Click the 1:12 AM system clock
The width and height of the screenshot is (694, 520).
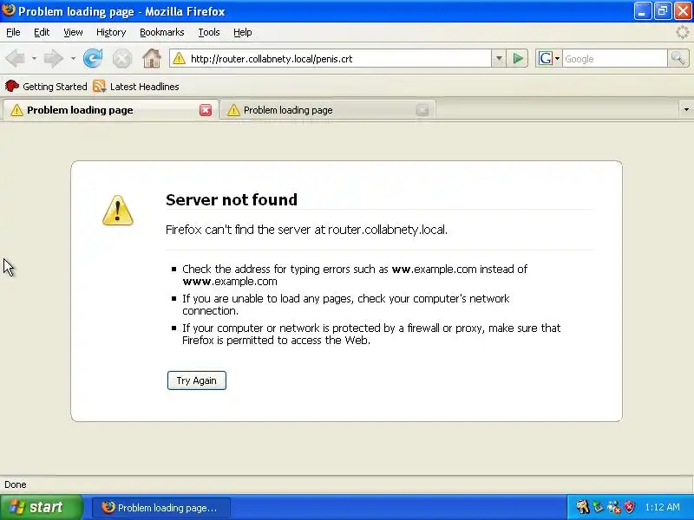pyautogui.click(x=662, y=507)
